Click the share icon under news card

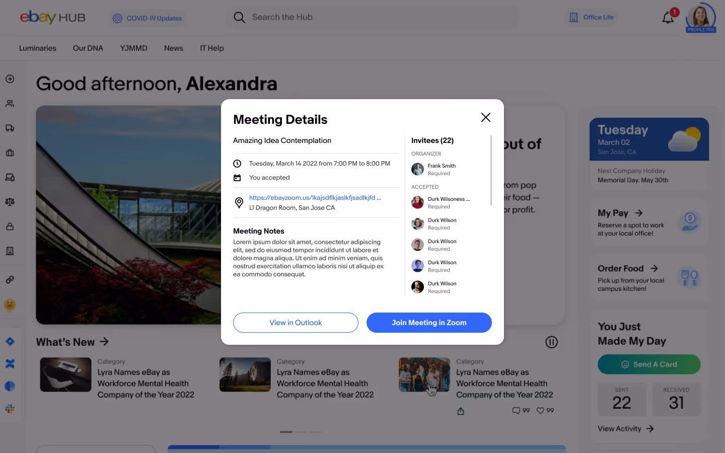coord(461,411)
